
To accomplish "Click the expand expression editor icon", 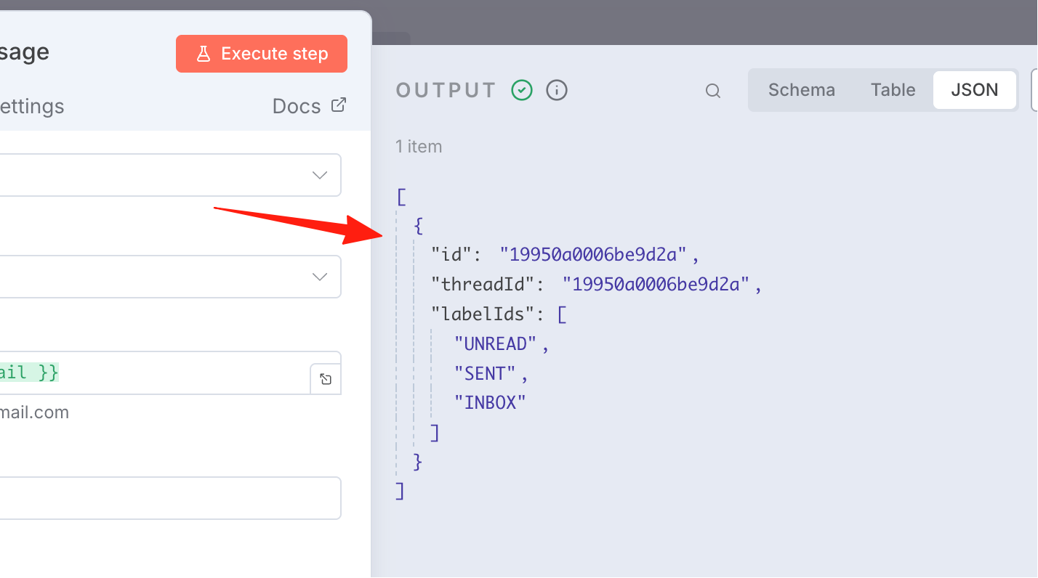I will pyautogui.click(x=326, y=379).
